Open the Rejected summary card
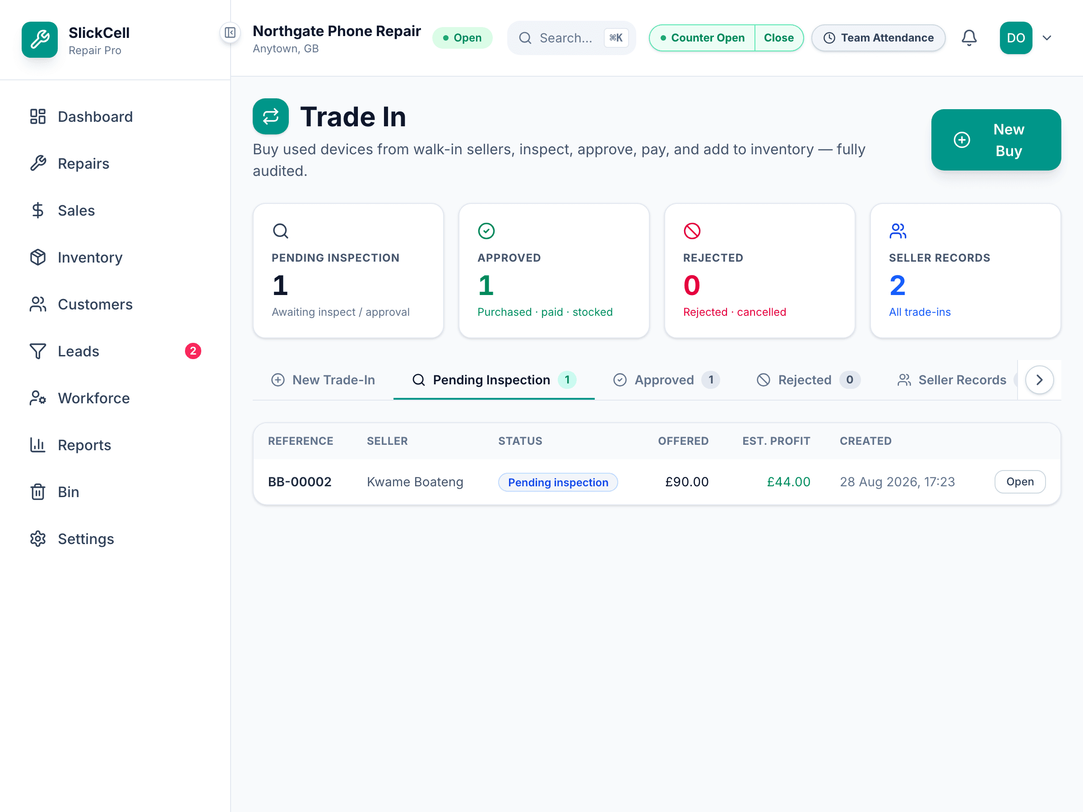 [759, 271]
